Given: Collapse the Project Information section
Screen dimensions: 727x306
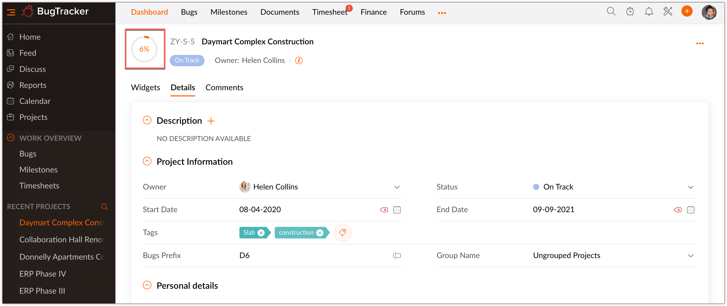Looking at the screenshot, I should pyautogui.click(x=147, y=161).
